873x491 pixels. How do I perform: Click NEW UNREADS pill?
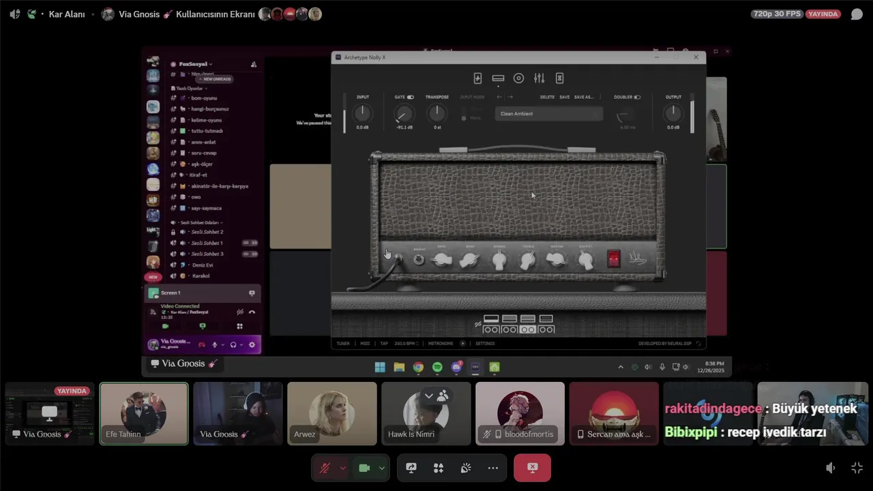[215, 79]
